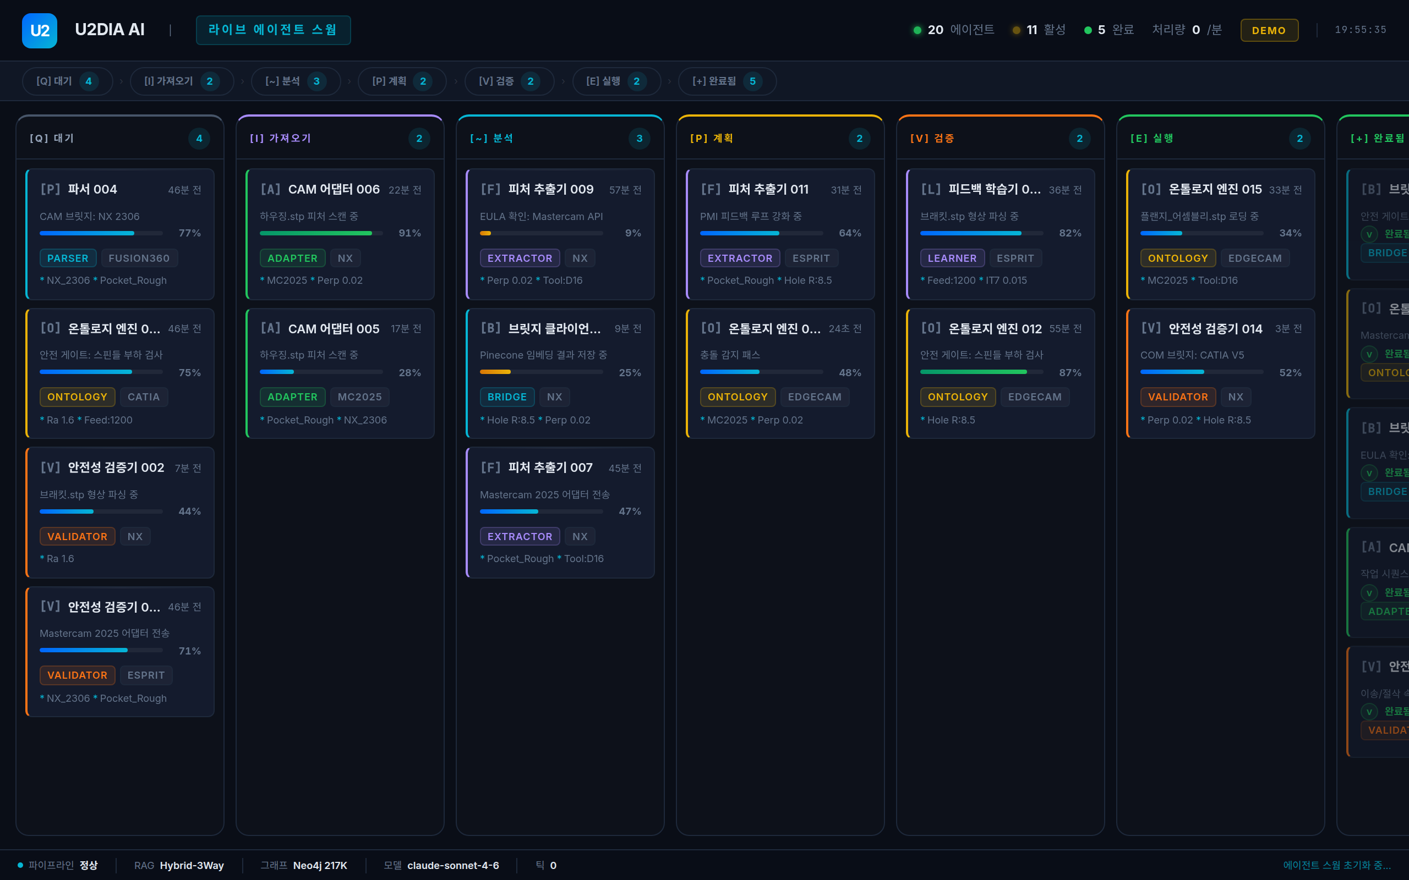
Task: Select the [~] 분석 pipeline stage pill
Action: click(295, 81)
